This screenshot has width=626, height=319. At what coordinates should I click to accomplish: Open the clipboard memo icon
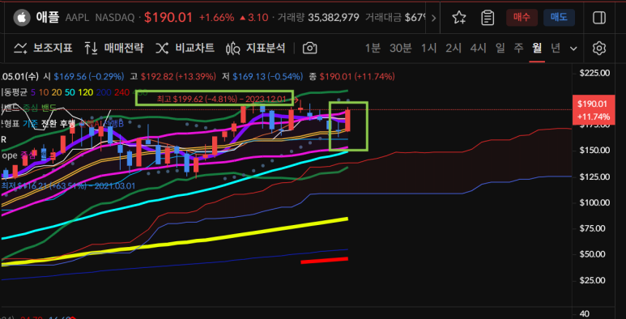pyautogui.click(x=488, y=18)
